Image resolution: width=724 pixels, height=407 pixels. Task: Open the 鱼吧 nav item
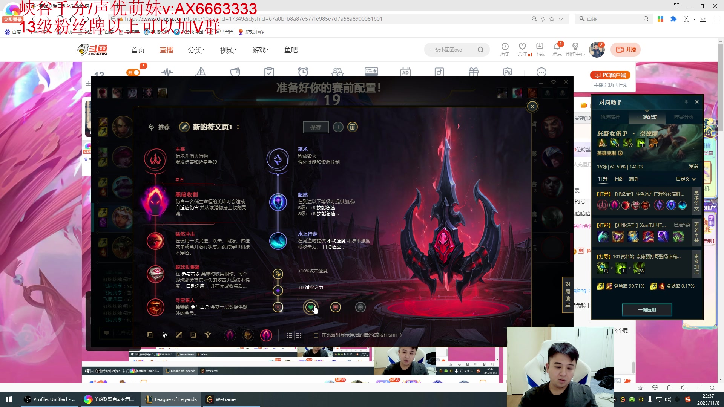[291, 50]
